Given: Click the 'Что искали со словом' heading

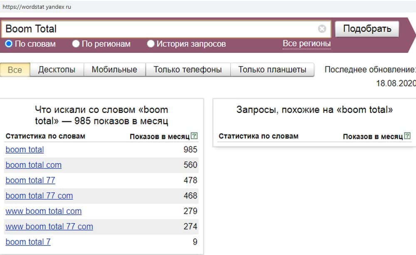Looking at the screenshot, I should tap(102, 115).
